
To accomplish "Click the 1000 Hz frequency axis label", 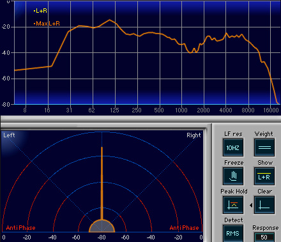I will tap(181, 110).
